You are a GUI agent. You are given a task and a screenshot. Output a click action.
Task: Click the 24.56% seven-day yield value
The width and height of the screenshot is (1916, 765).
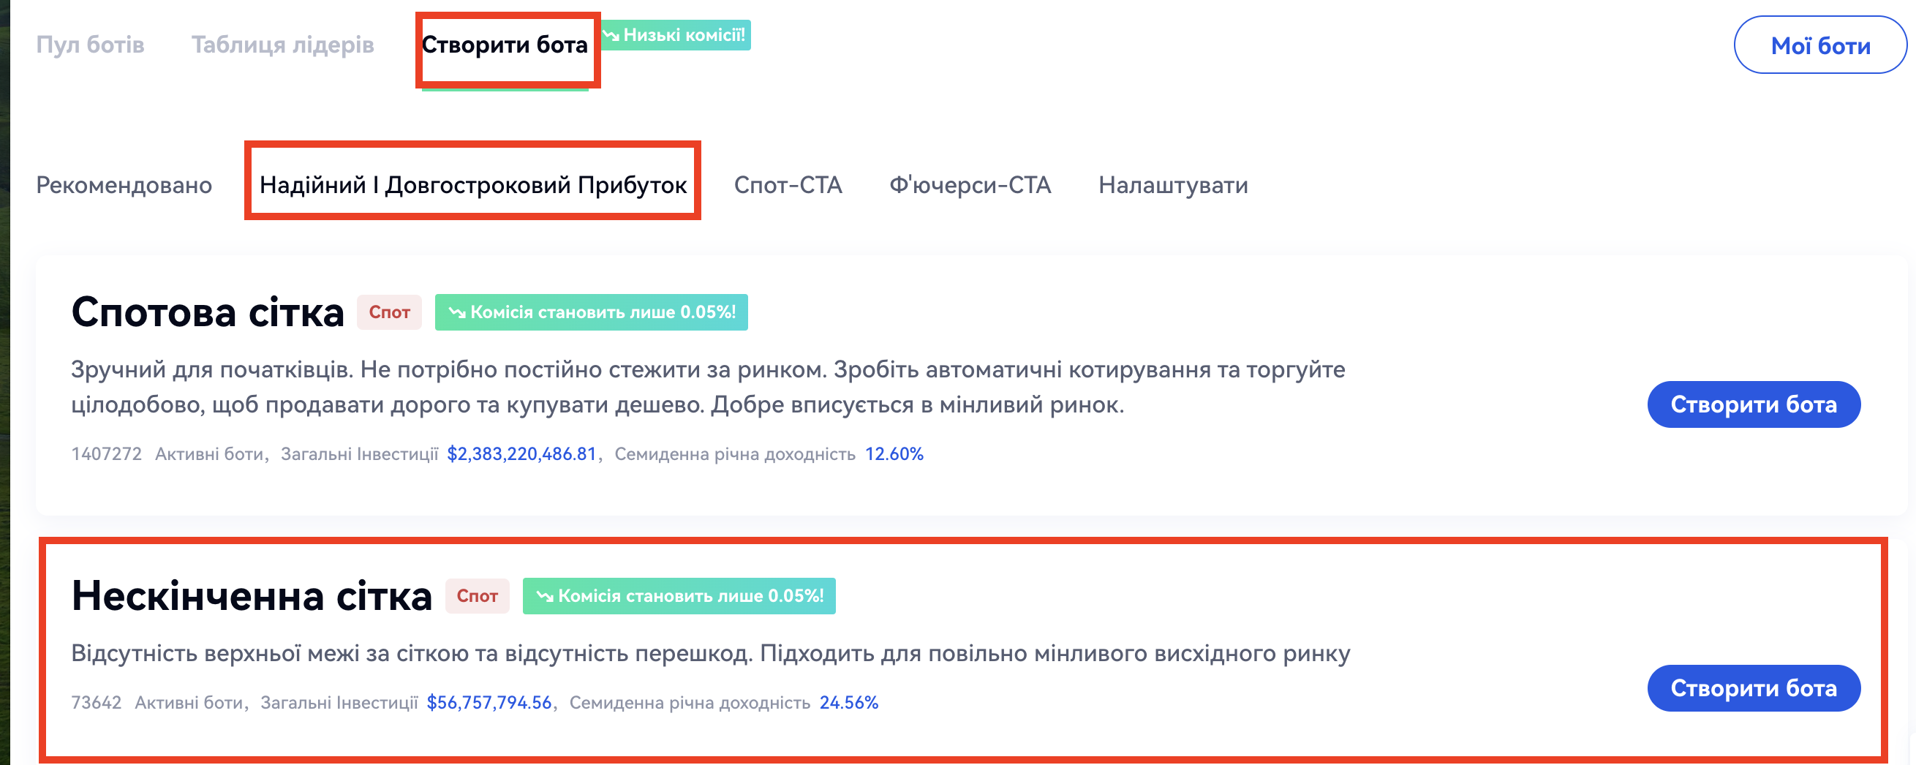pyautogui.click(x=848, y=703)
